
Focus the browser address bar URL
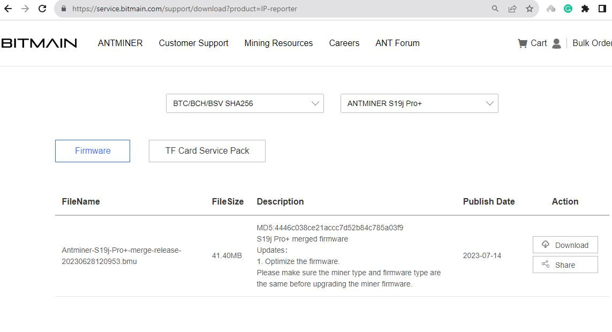[x=185, y=9]
